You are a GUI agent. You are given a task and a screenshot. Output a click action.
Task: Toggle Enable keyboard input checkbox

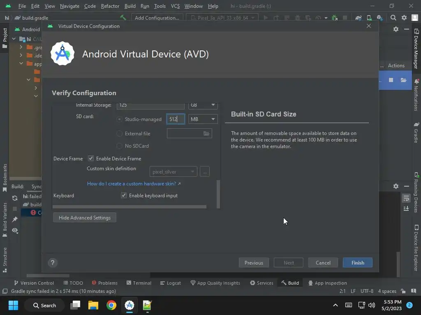pyautogui.click(x=123, y=195)
